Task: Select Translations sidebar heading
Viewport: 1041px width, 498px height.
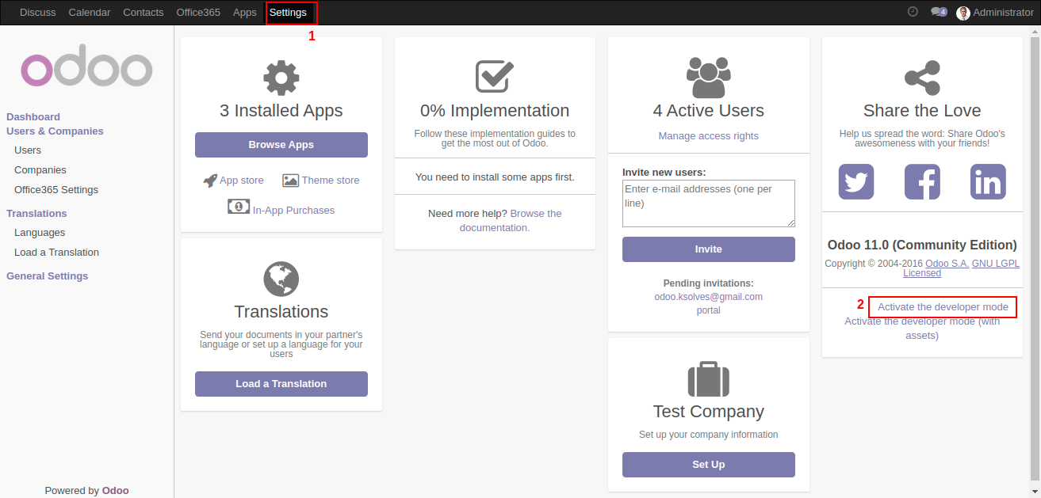Action: (x=36, y=213)
